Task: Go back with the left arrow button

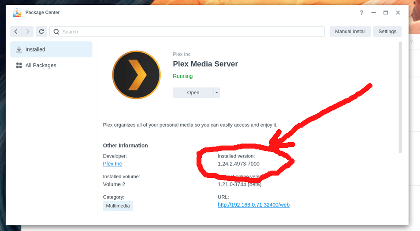Action: pyautogui.click(x=16, y=32)
